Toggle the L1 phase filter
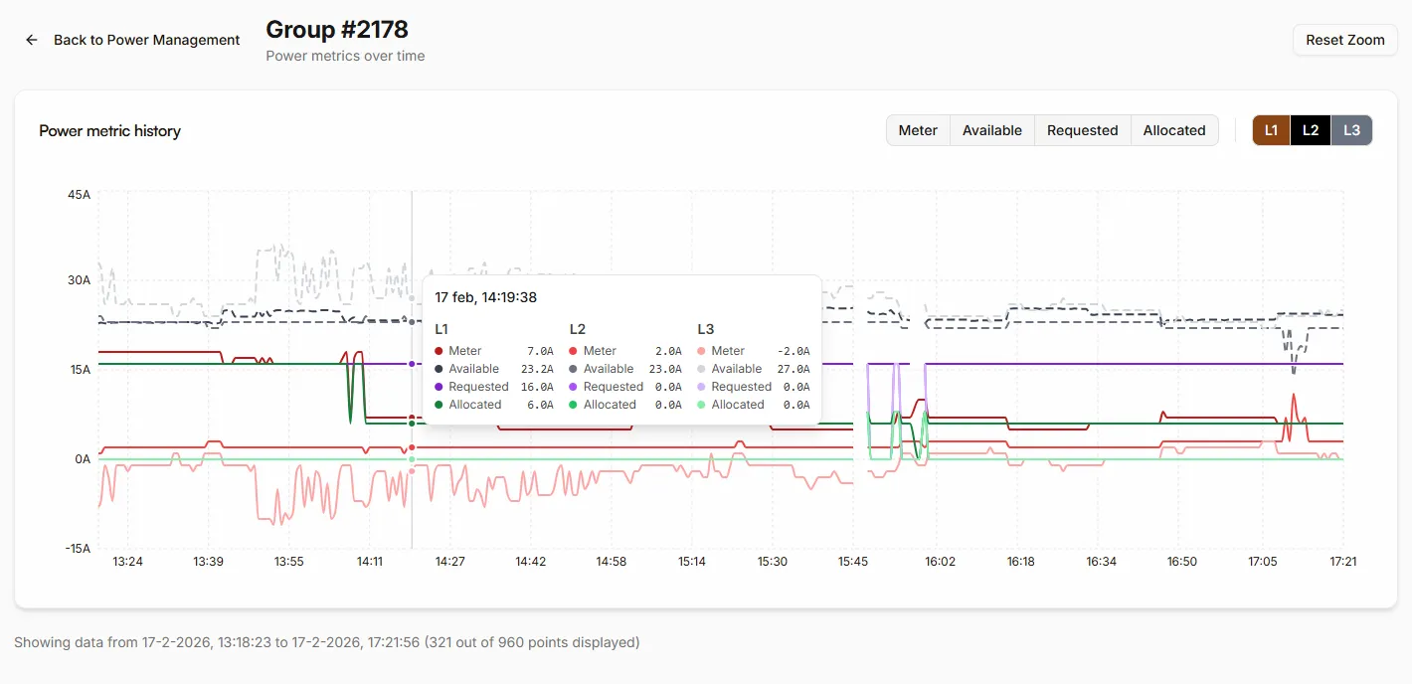 (1271, 129)
